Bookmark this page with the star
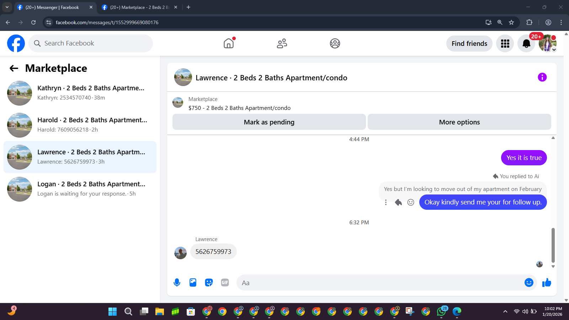Viewport: 569px width, 320px height. click(x=511, y=22)
